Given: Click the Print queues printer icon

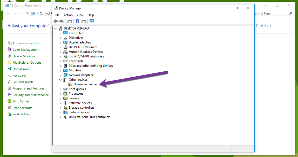Looking at the screenshot, I should click(x=65, y=89).
